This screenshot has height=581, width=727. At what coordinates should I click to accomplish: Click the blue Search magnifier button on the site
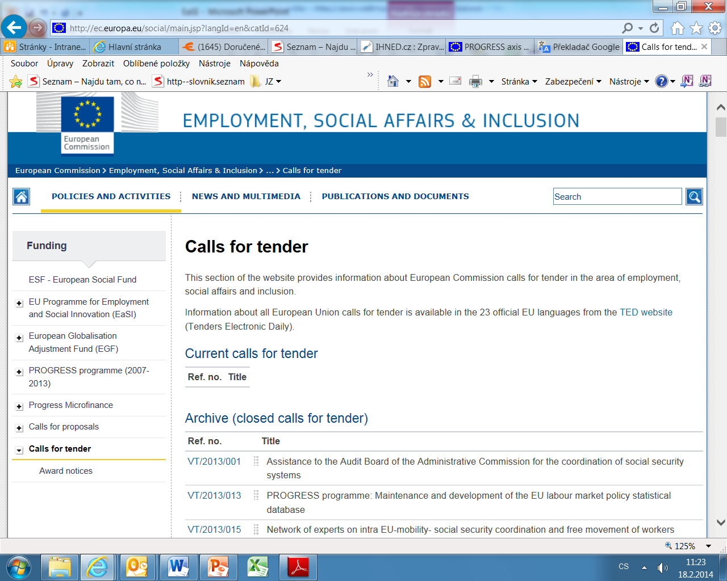point(694,196)
